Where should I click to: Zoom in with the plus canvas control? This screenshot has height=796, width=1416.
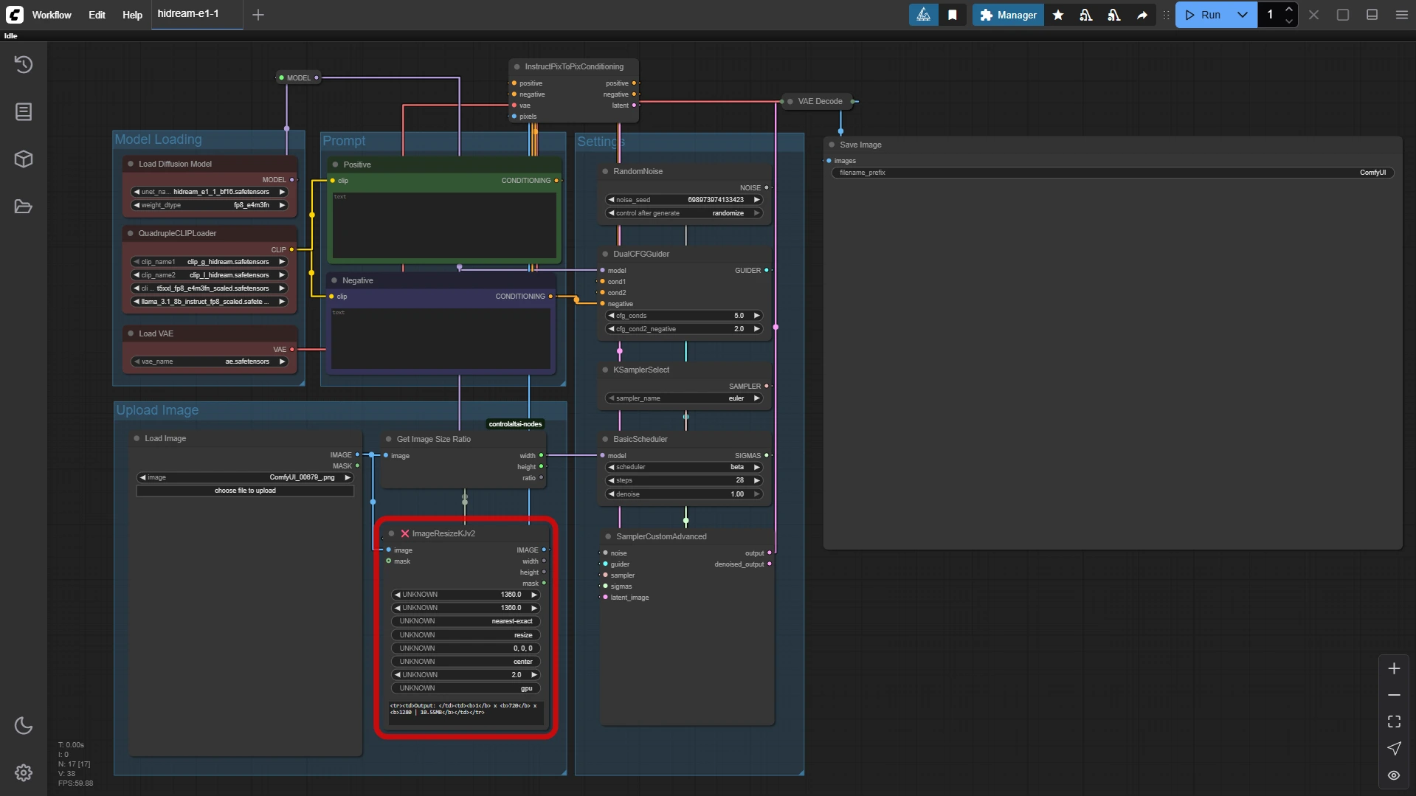[1394, 669]
